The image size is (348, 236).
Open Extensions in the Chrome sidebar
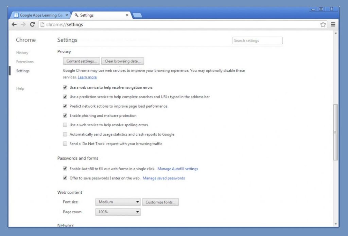[25, 62]
